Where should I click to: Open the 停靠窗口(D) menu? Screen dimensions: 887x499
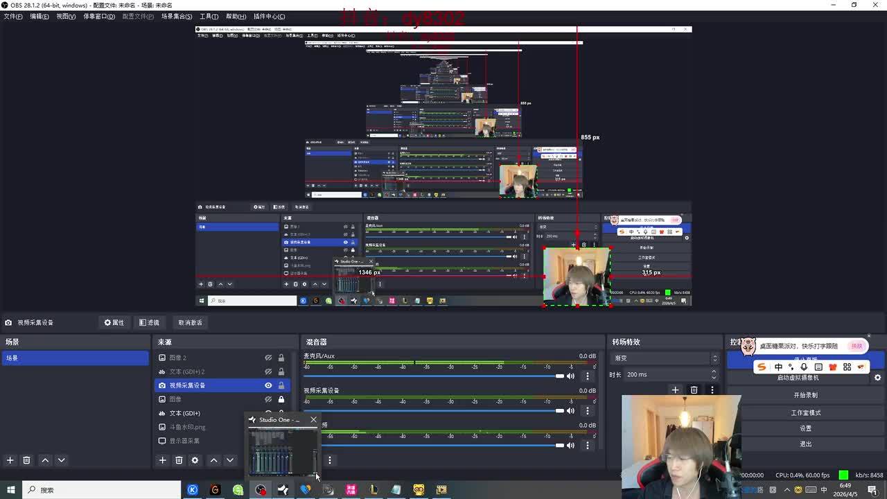(99, 16)
